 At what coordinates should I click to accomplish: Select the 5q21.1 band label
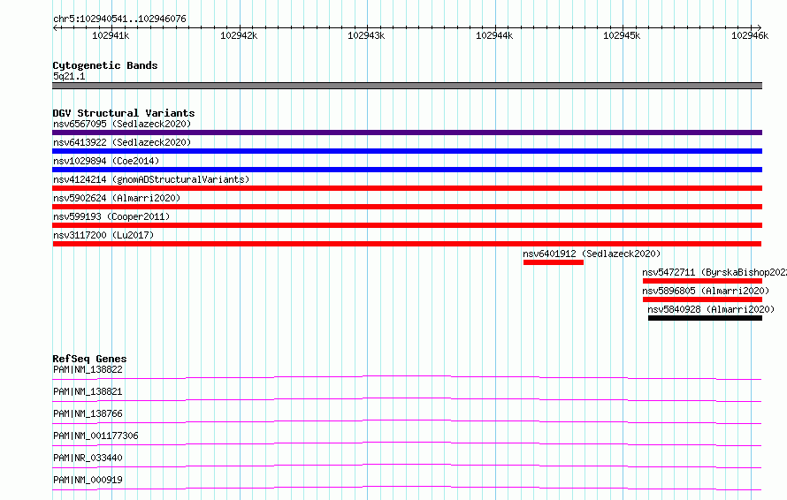pos(69,76)
